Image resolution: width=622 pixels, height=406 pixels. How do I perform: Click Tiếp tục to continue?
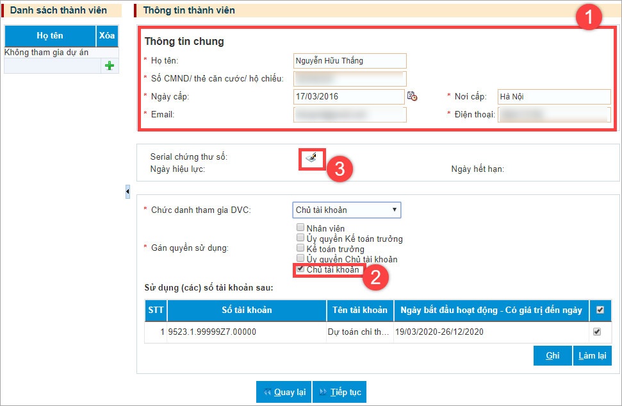pos(340,392)
